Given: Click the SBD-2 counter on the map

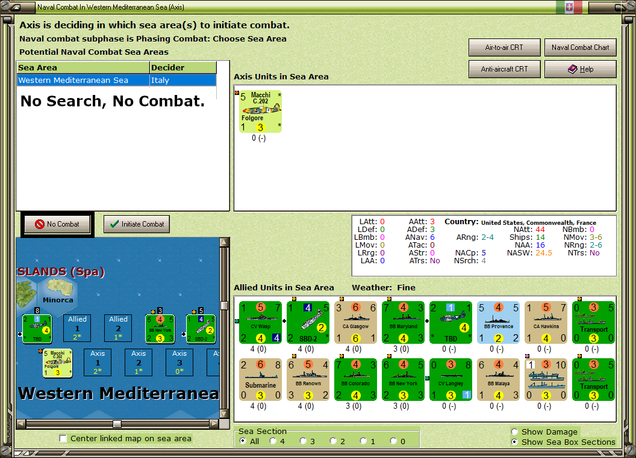Looking at the screenshot, I should point(201,328).
